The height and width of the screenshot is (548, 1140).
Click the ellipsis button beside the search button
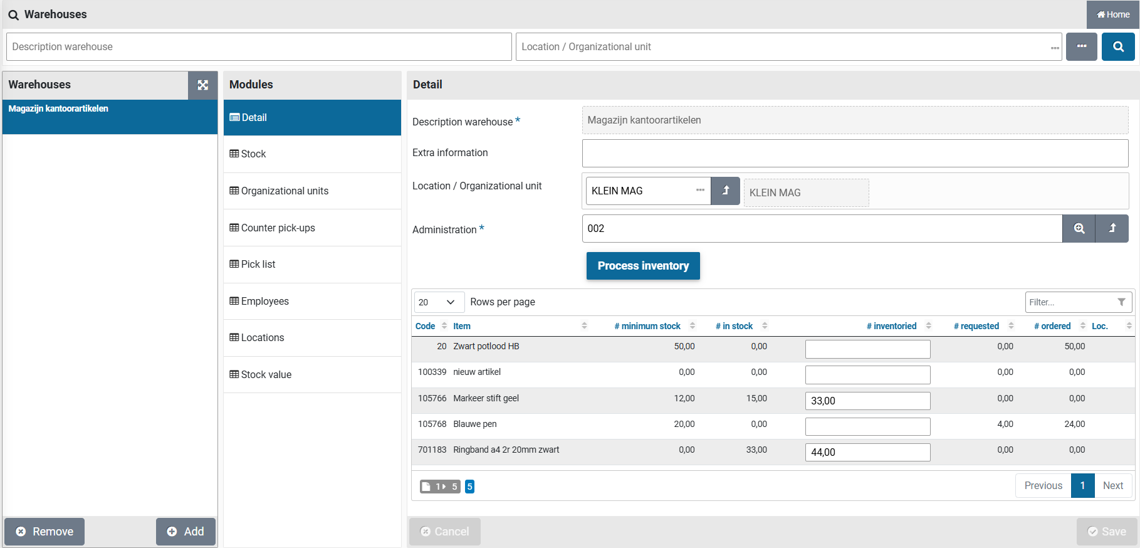coord(1081,47)
